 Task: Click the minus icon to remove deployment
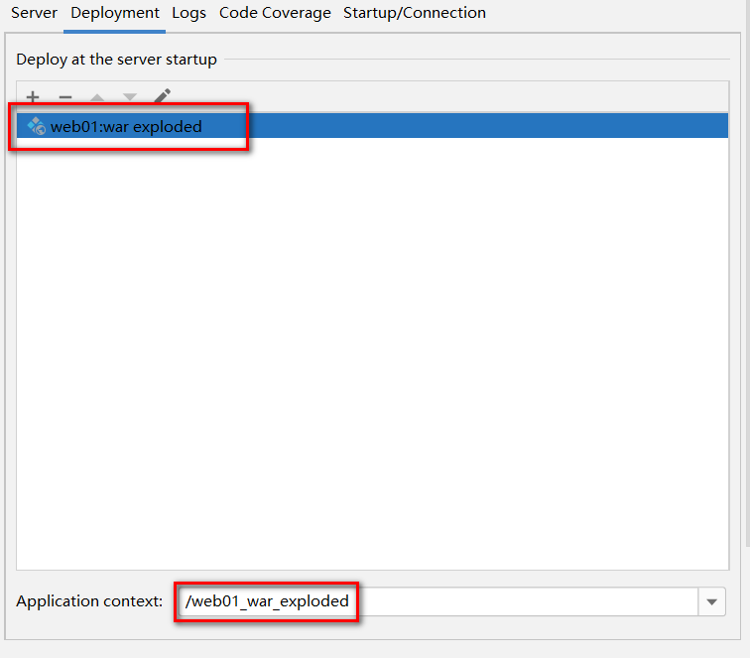coord(65,97)
